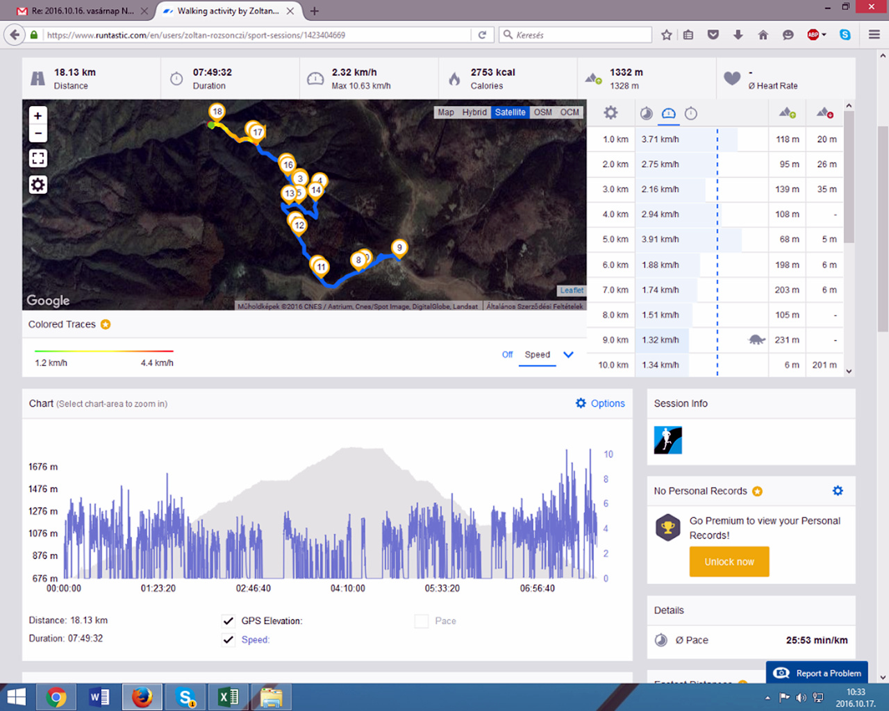
Task: Go to Firefox home page icon
Action: tap(763, 35)
